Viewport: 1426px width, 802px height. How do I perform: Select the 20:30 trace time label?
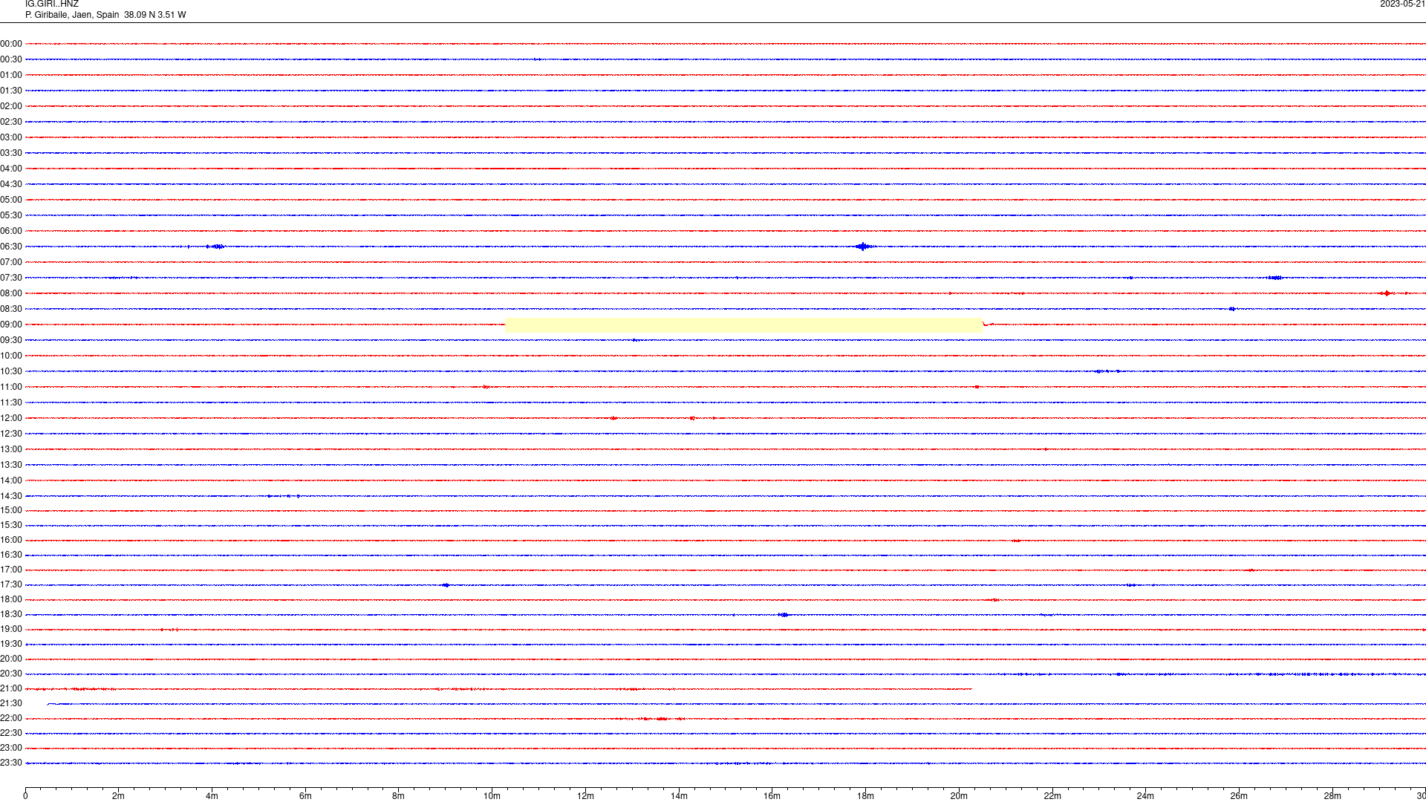[11, 674]
